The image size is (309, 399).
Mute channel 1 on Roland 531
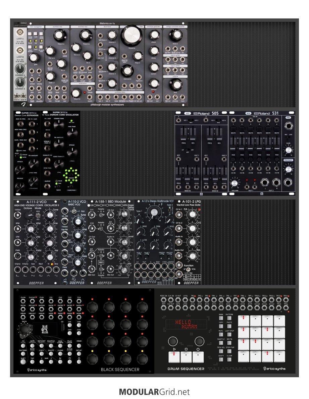click(x=233, y=129)
